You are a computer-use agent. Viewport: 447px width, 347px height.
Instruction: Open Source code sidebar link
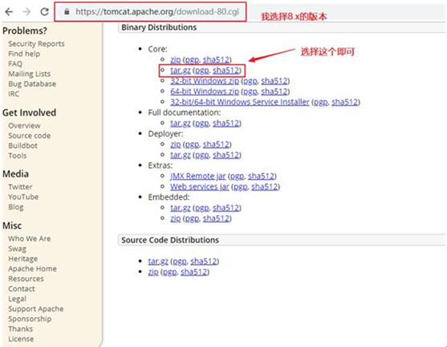(30, 136)
